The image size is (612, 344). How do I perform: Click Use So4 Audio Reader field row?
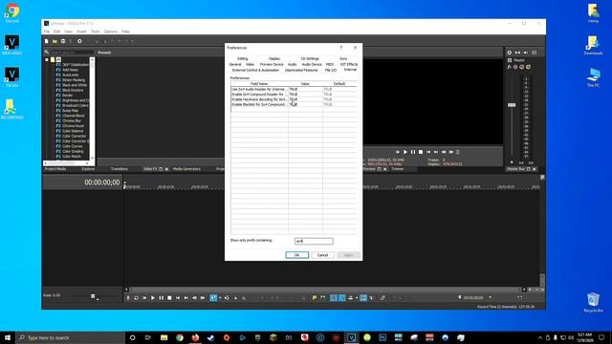(259, 89)
